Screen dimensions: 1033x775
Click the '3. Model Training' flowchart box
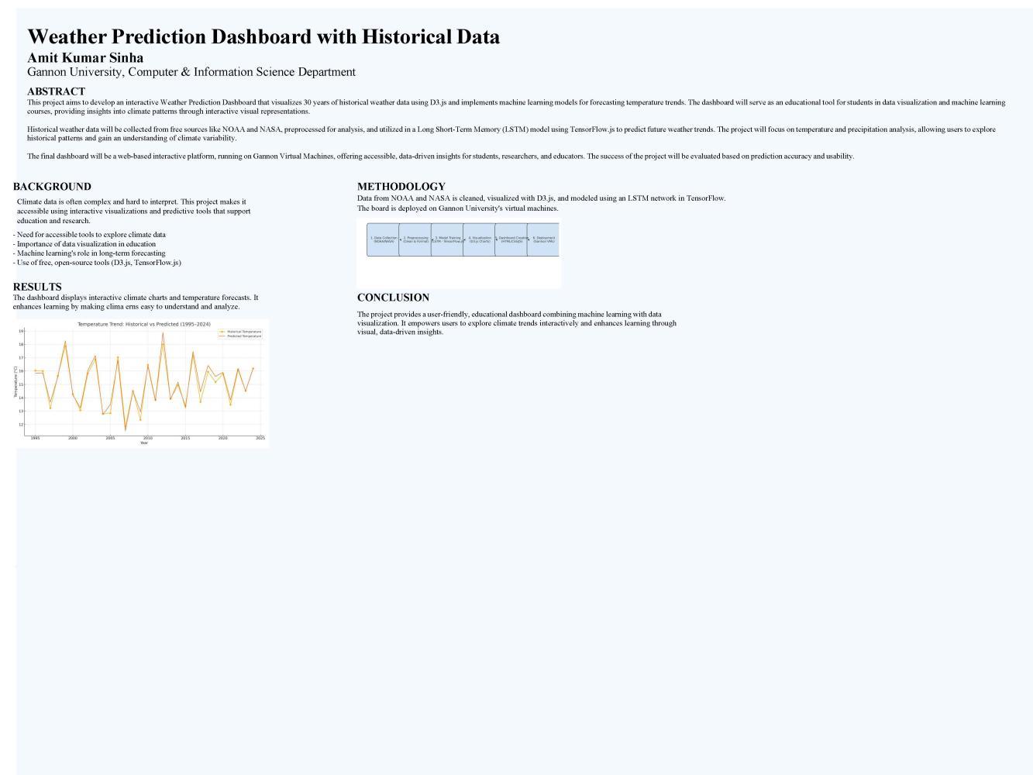tap(447, 240)
